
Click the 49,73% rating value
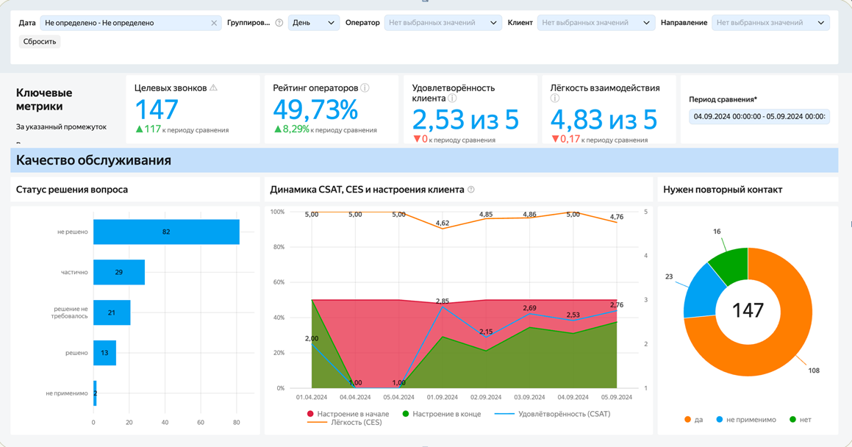point(315,109)
